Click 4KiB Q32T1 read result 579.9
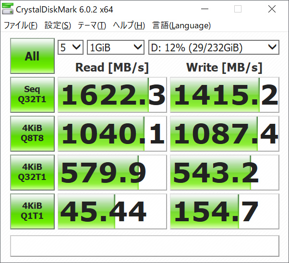The image size is (289, 263). (x=112, y=172)
